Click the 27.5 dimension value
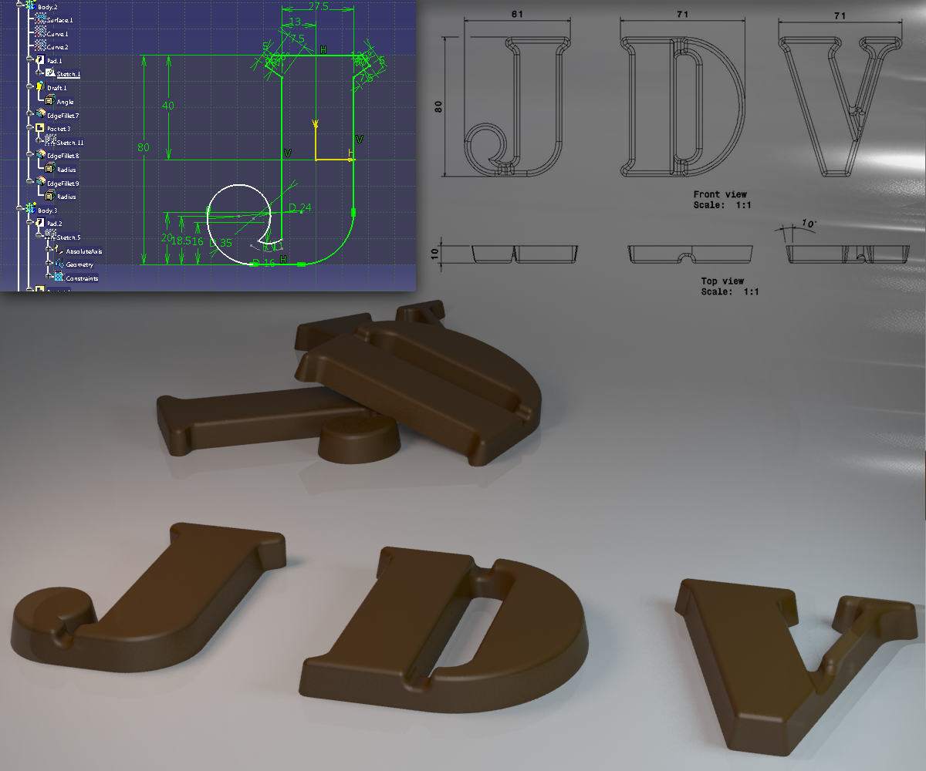The image size is (926, 771). pos(318,5)
